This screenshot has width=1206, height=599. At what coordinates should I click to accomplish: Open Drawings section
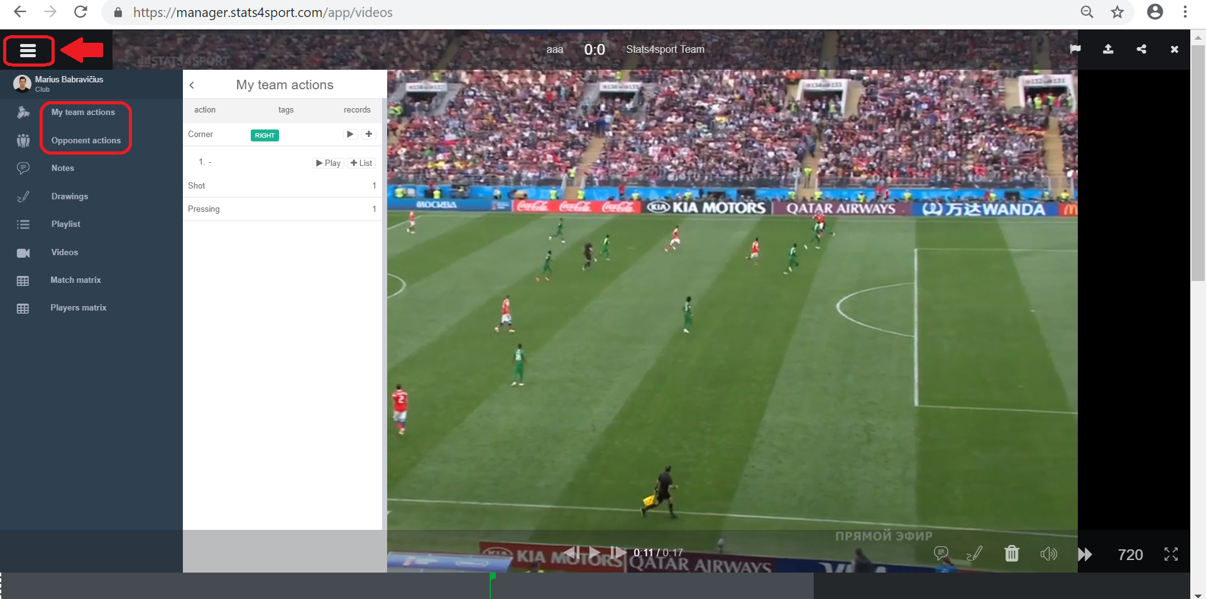70,197
